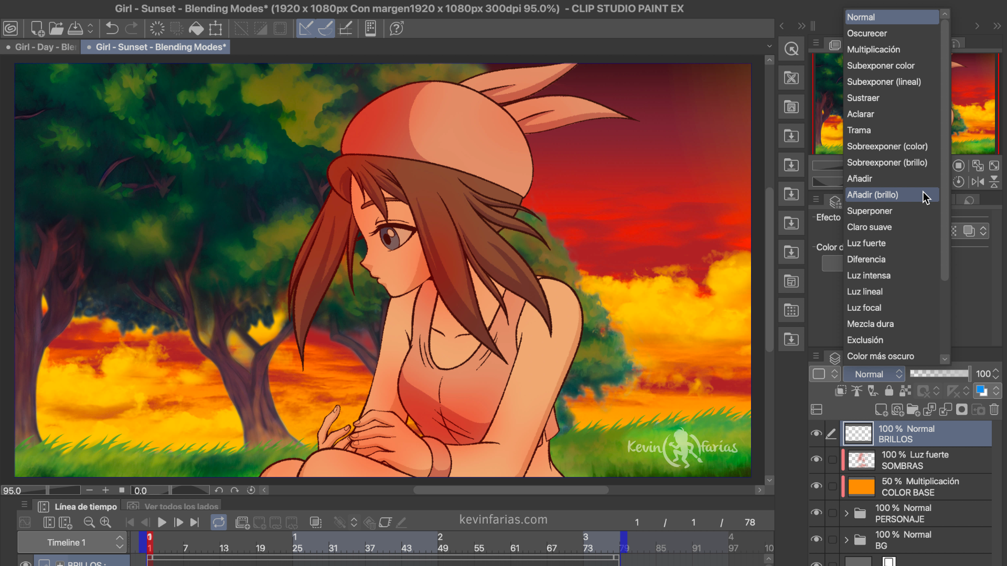Expand the PERSONAJE layer folder

coord(846,513)
